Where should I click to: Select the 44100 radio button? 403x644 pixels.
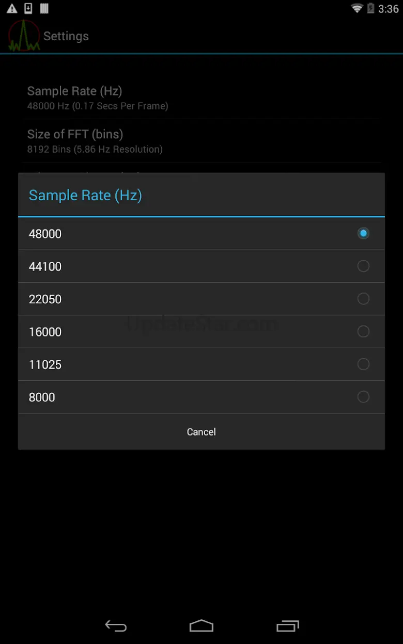[x=363, y=266]
